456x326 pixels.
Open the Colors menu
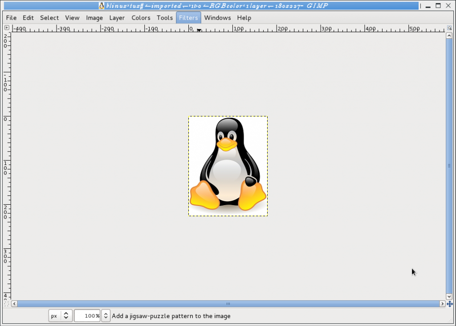[141, 18]
